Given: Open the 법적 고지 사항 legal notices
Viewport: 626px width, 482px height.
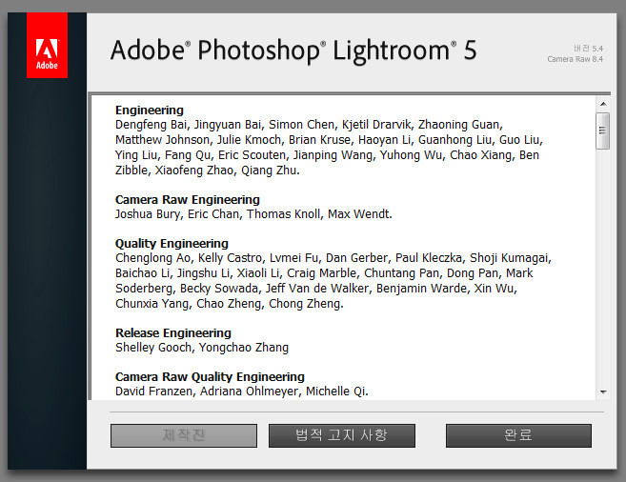Looking at the screenshot, I should tap(342, 435).
